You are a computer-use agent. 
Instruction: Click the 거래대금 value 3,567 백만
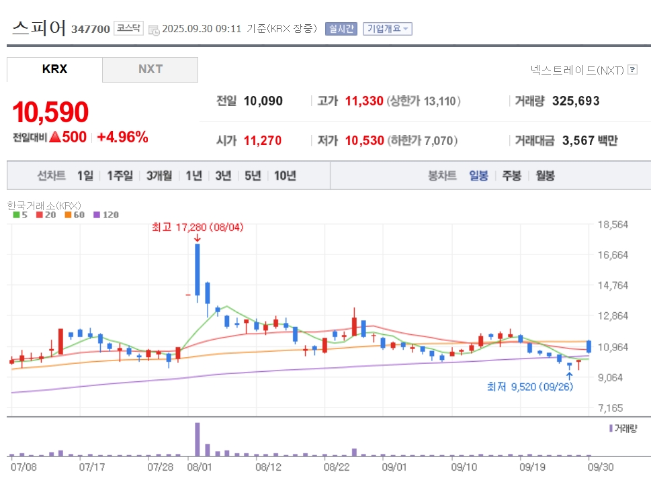tap(590, 140)
